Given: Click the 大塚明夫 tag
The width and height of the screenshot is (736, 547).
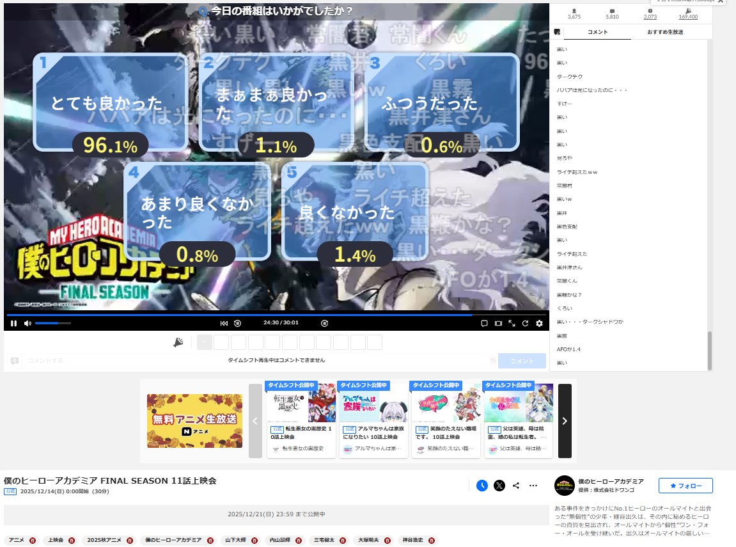Looking at the screenshot, I should tap(368, 540).
